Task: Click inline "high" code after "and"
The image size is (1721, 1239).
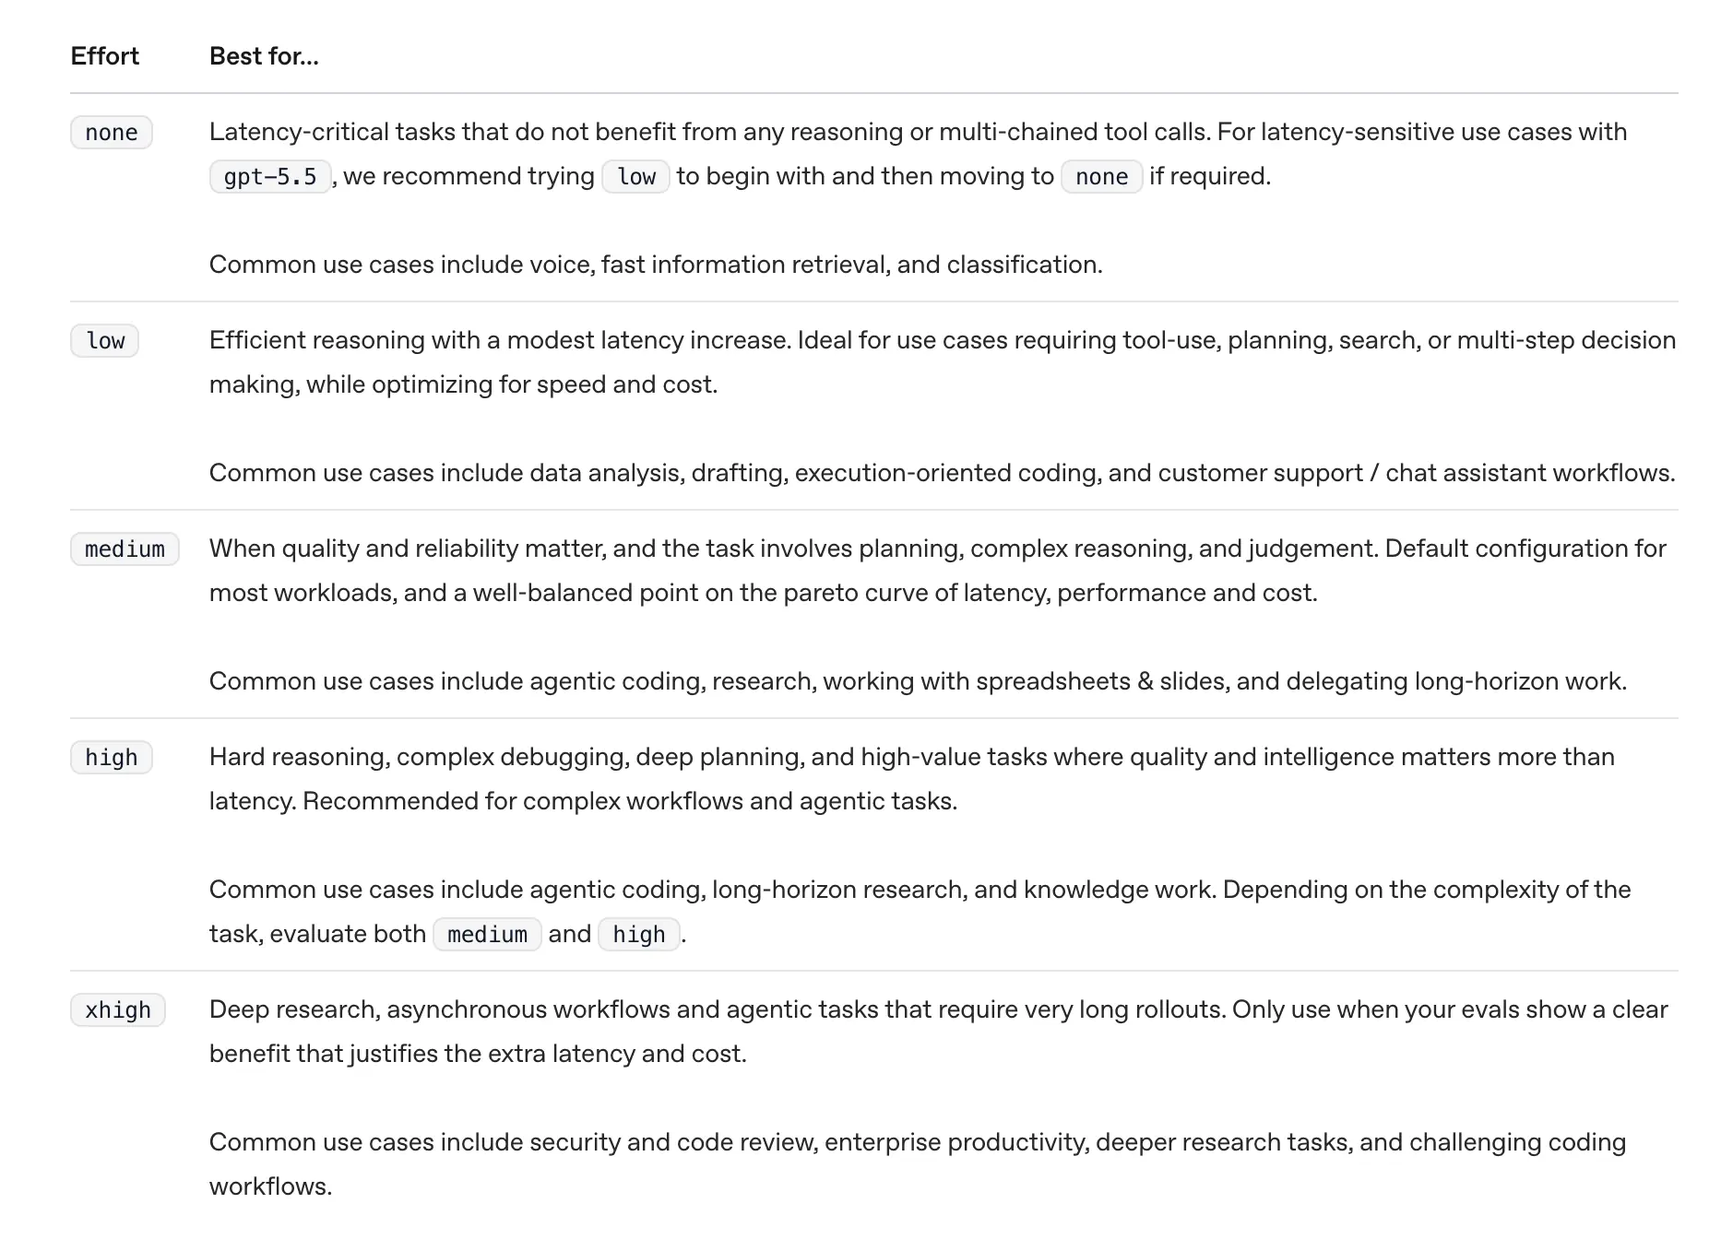Action: click(639, 935)
